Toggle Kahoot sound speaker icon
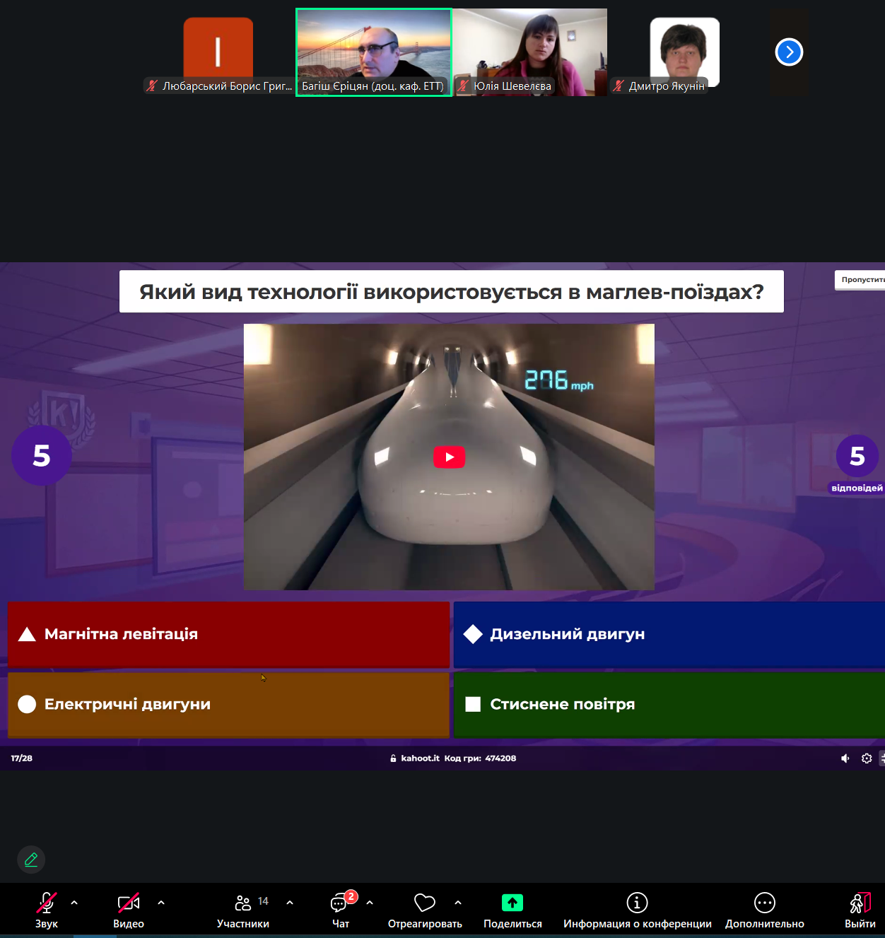 point(845,758)
